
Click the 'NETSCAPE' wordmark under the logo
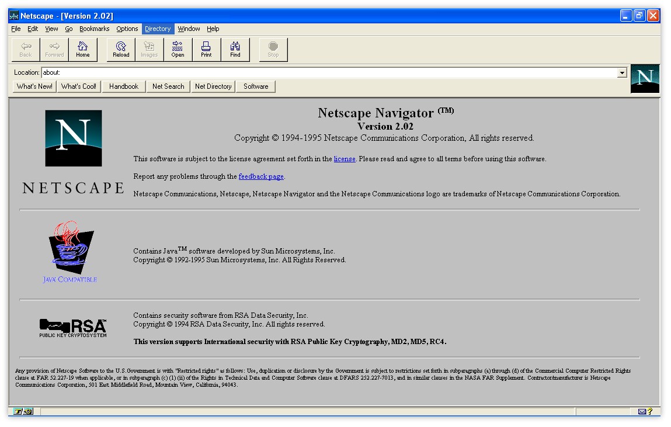[x=73, y=188]
